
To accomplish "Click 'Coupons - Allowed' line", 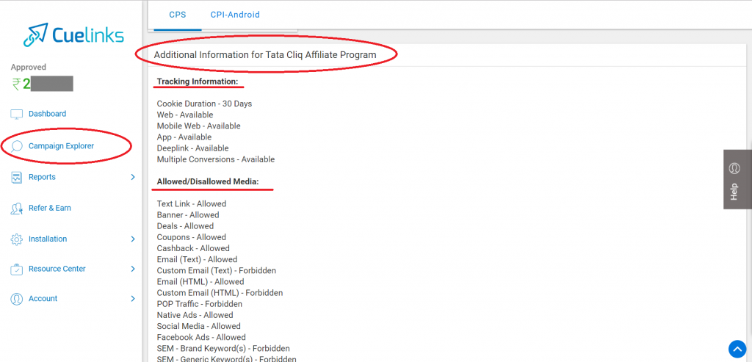I will coord(192,237).
